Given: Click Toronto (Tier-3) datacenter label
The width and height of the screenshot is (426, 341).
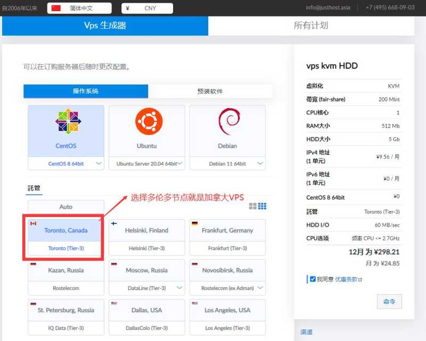Looking at the screenshot, I should tap(66, 248).
